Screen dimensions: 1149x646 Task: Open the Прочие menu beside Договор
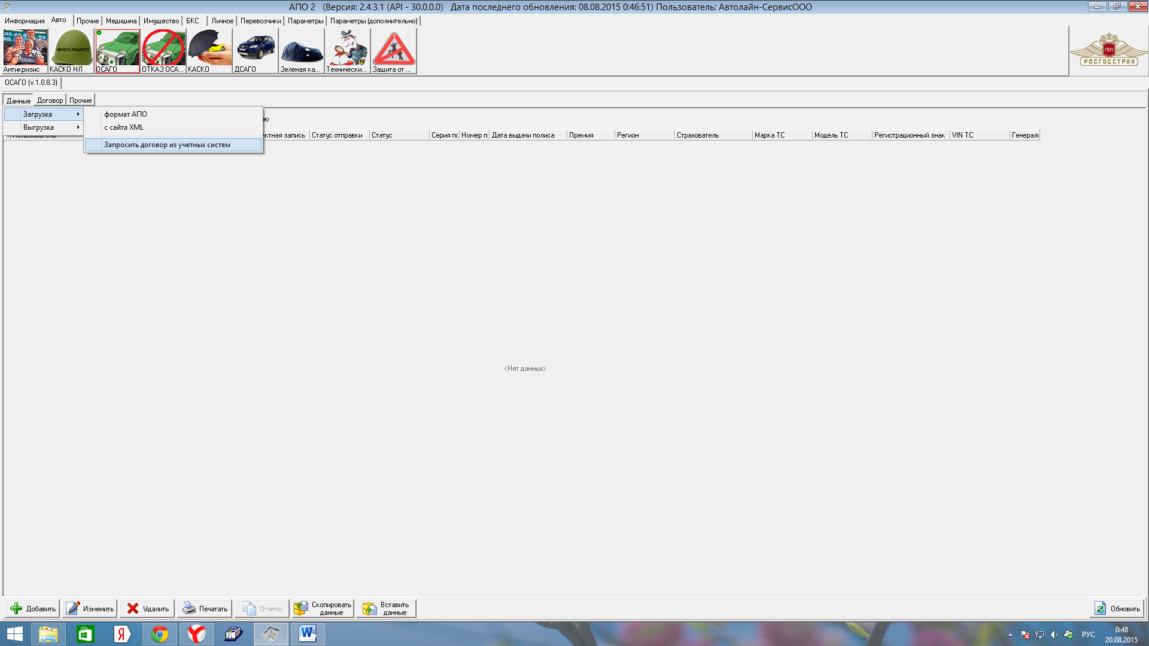[81, 100]
